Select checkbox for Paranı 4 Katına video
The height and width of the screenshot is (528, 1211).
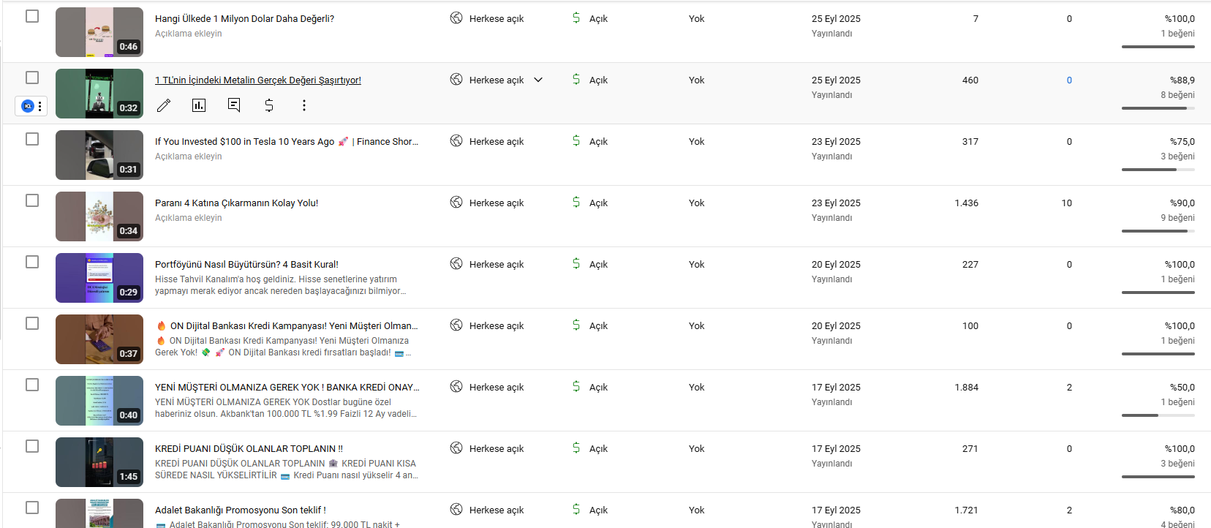coord(32,200)
